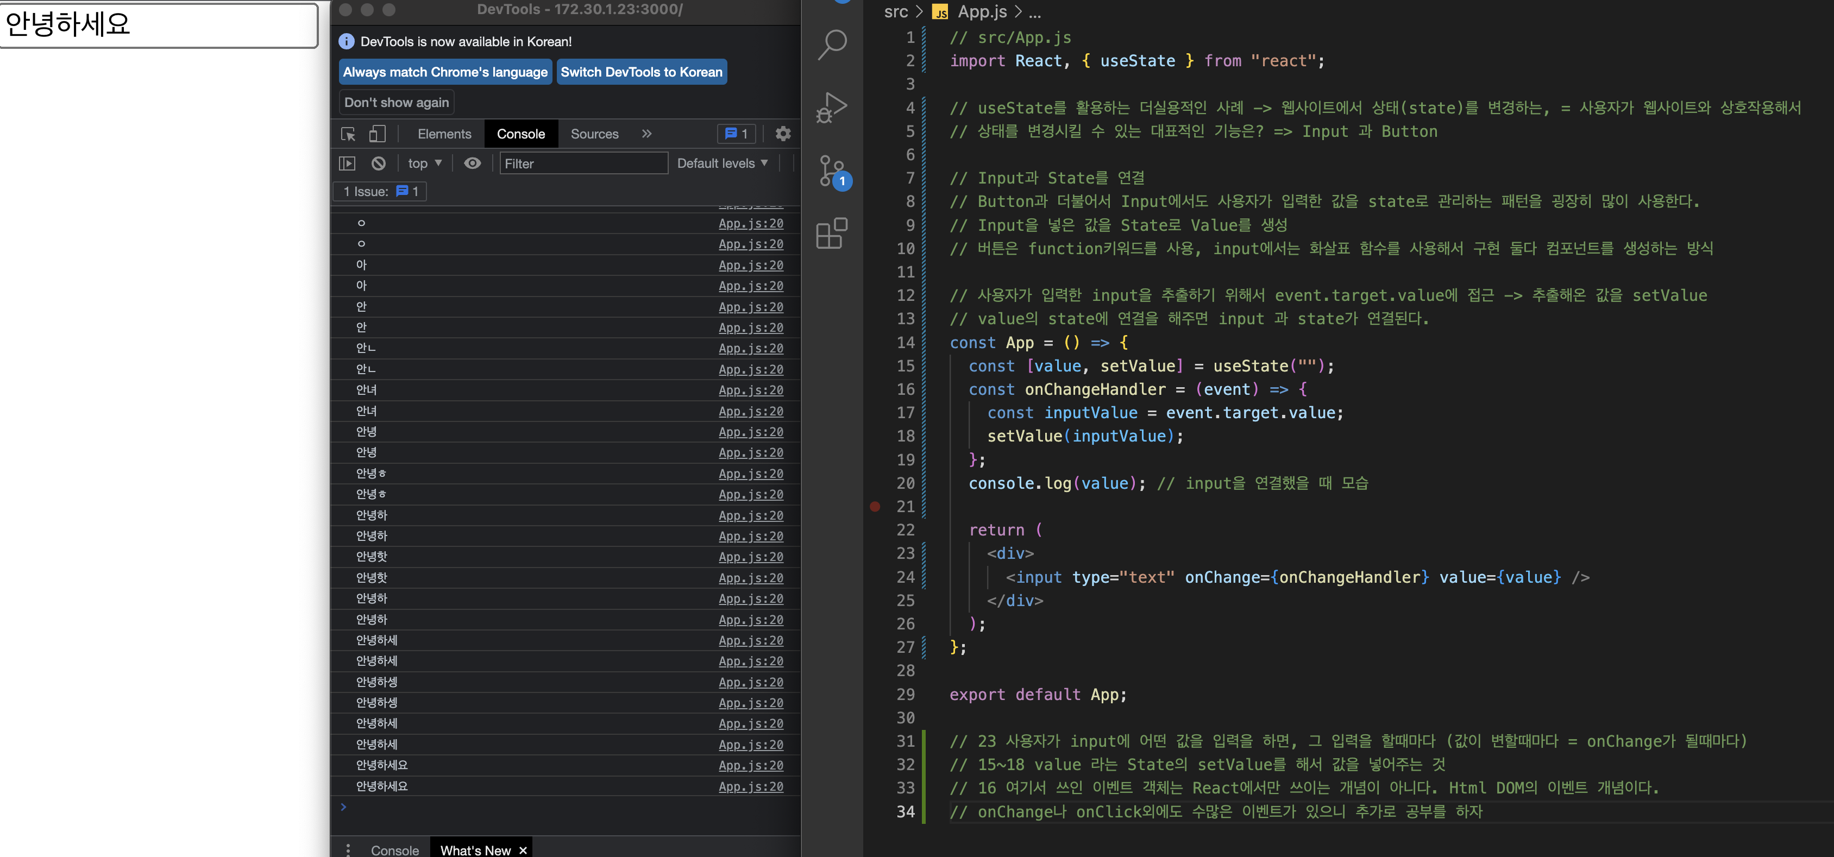Open DevTools settings gear

point(783,134)
